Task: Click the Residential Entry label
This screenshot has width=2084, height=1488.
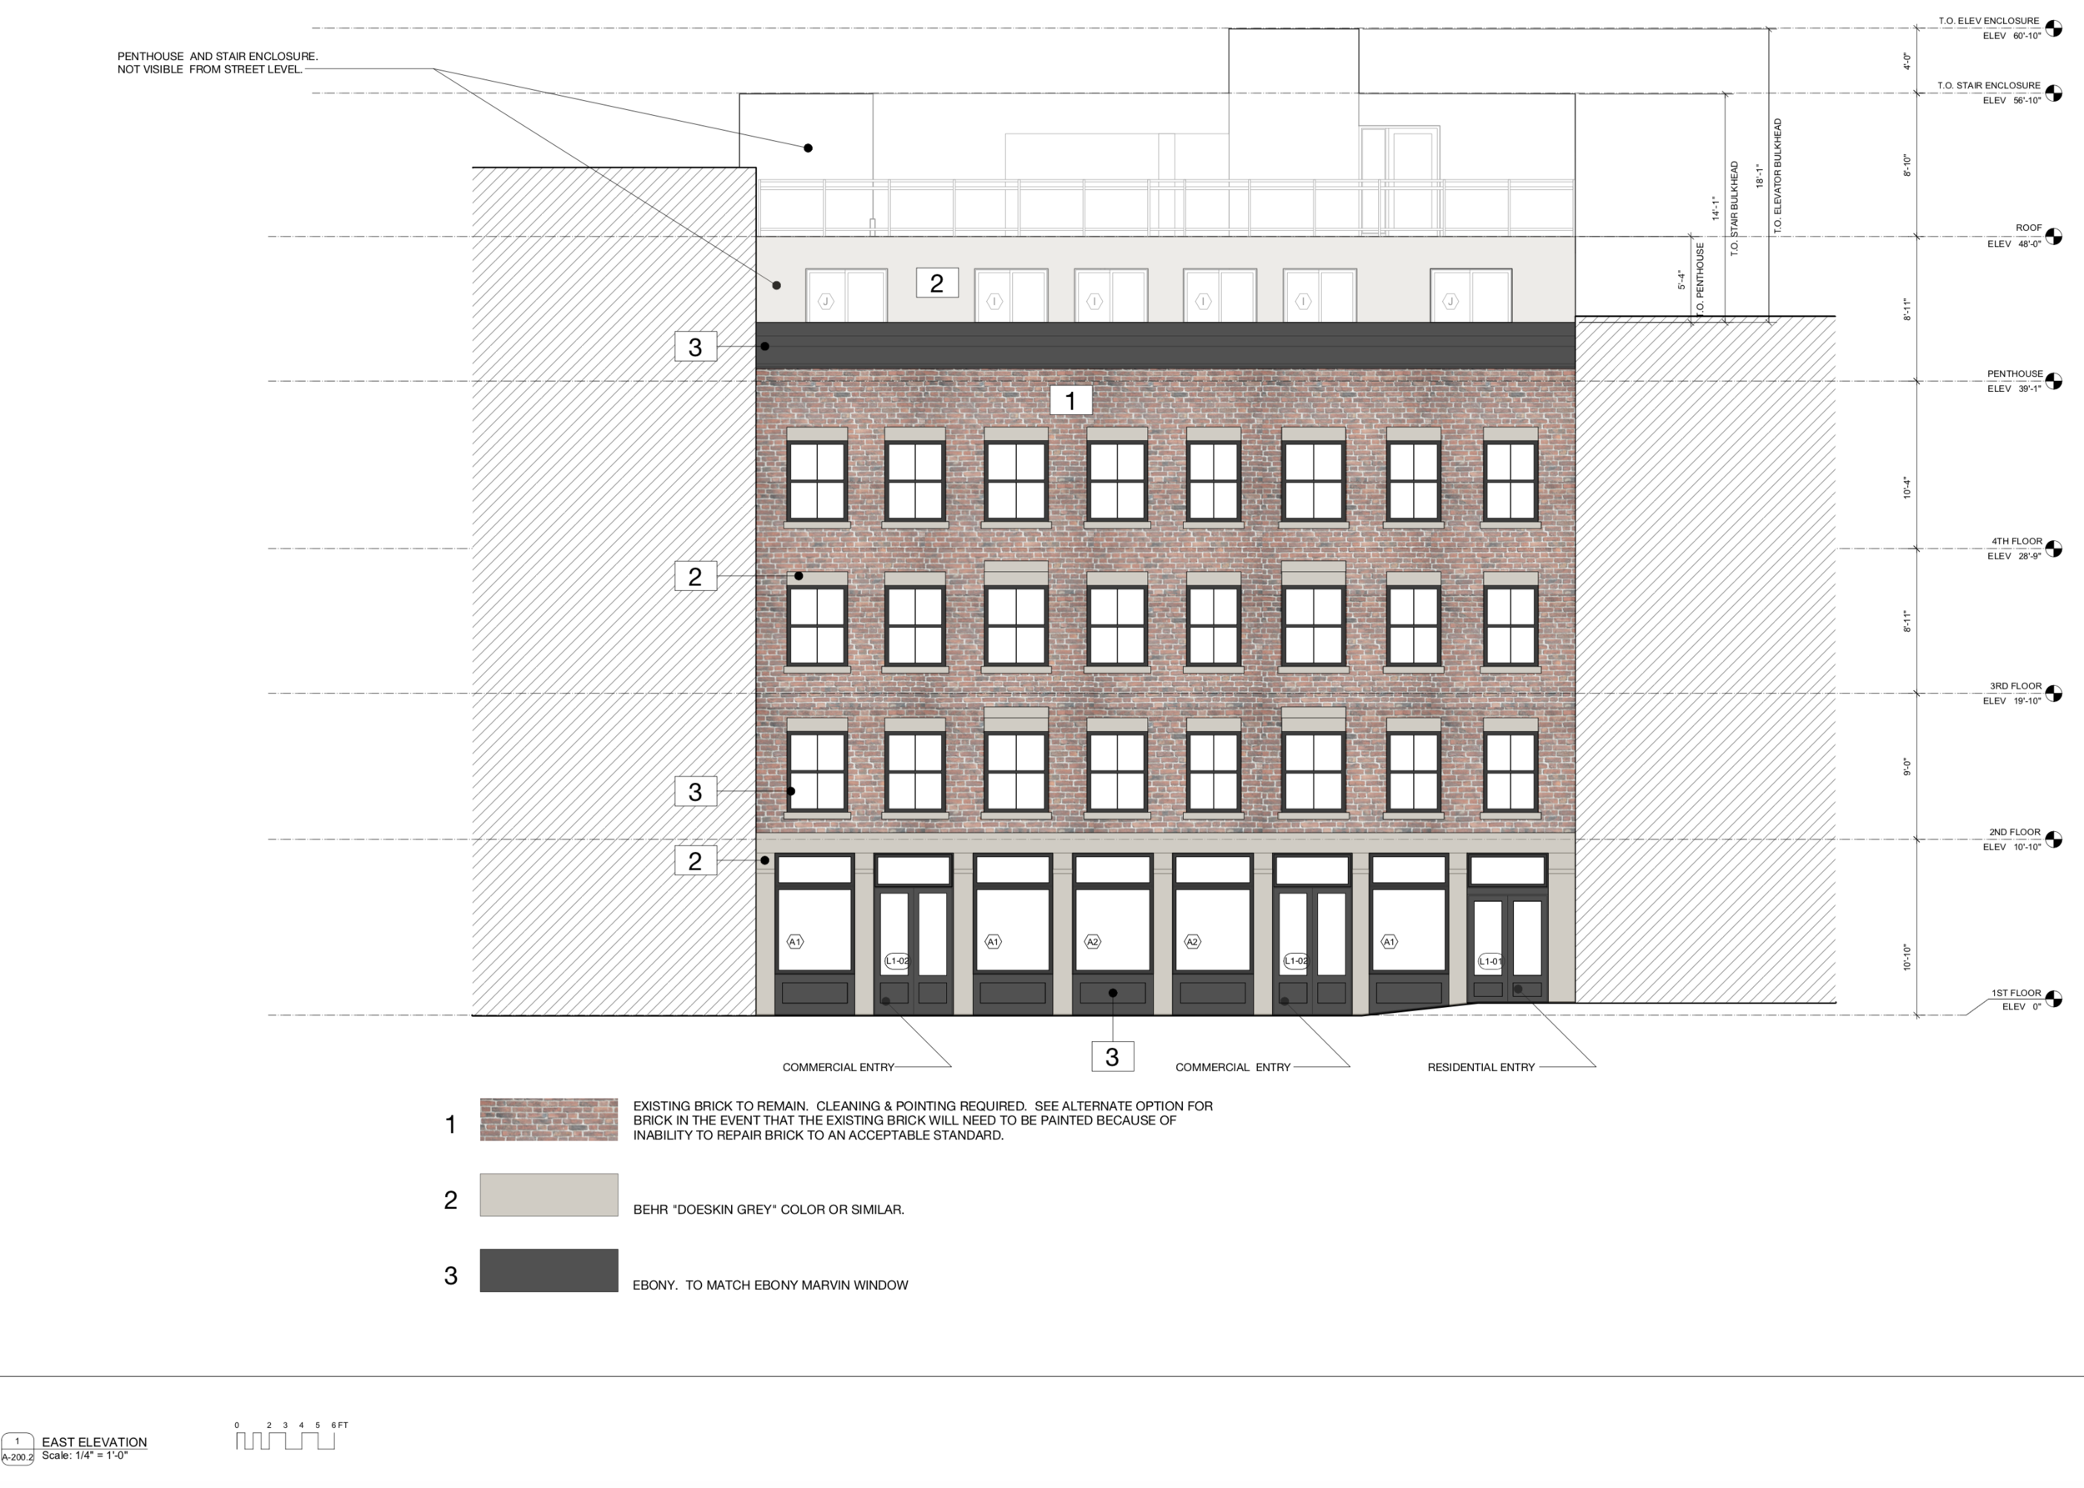Action: (x=1480, y=1067)
